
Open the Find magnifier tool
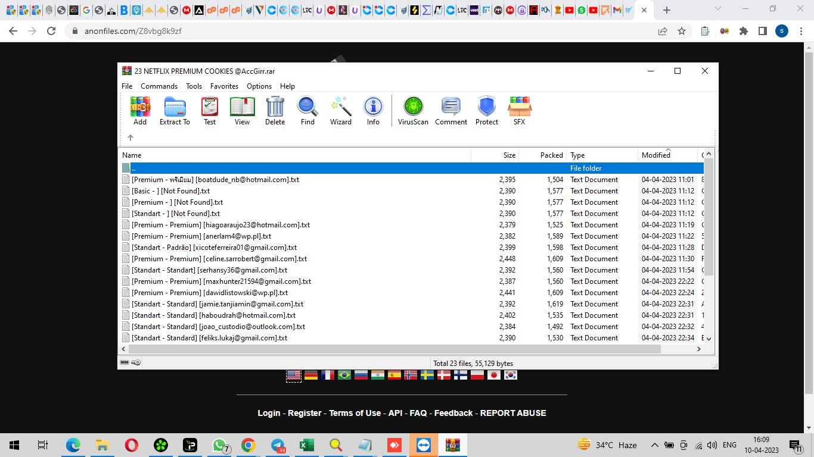point(307,111)
